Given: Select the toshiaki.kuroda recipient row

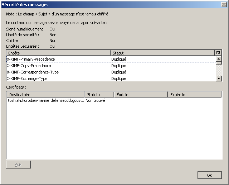Looking at the screenshot, I should point(45,101).
